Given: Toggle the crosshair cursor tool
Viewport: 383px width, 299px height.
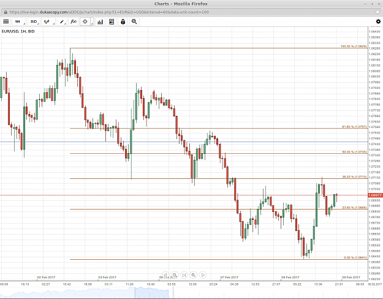Looking at the screenshot, I should tap(85, 21).
